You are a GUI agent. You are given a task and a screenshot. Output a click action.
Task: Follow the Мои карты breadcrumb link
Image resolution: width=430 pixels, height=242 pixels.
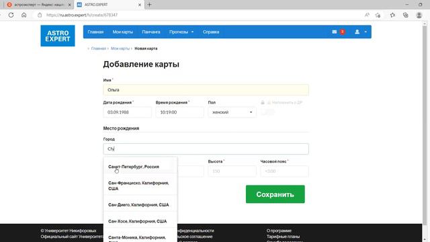pos(120,48)
